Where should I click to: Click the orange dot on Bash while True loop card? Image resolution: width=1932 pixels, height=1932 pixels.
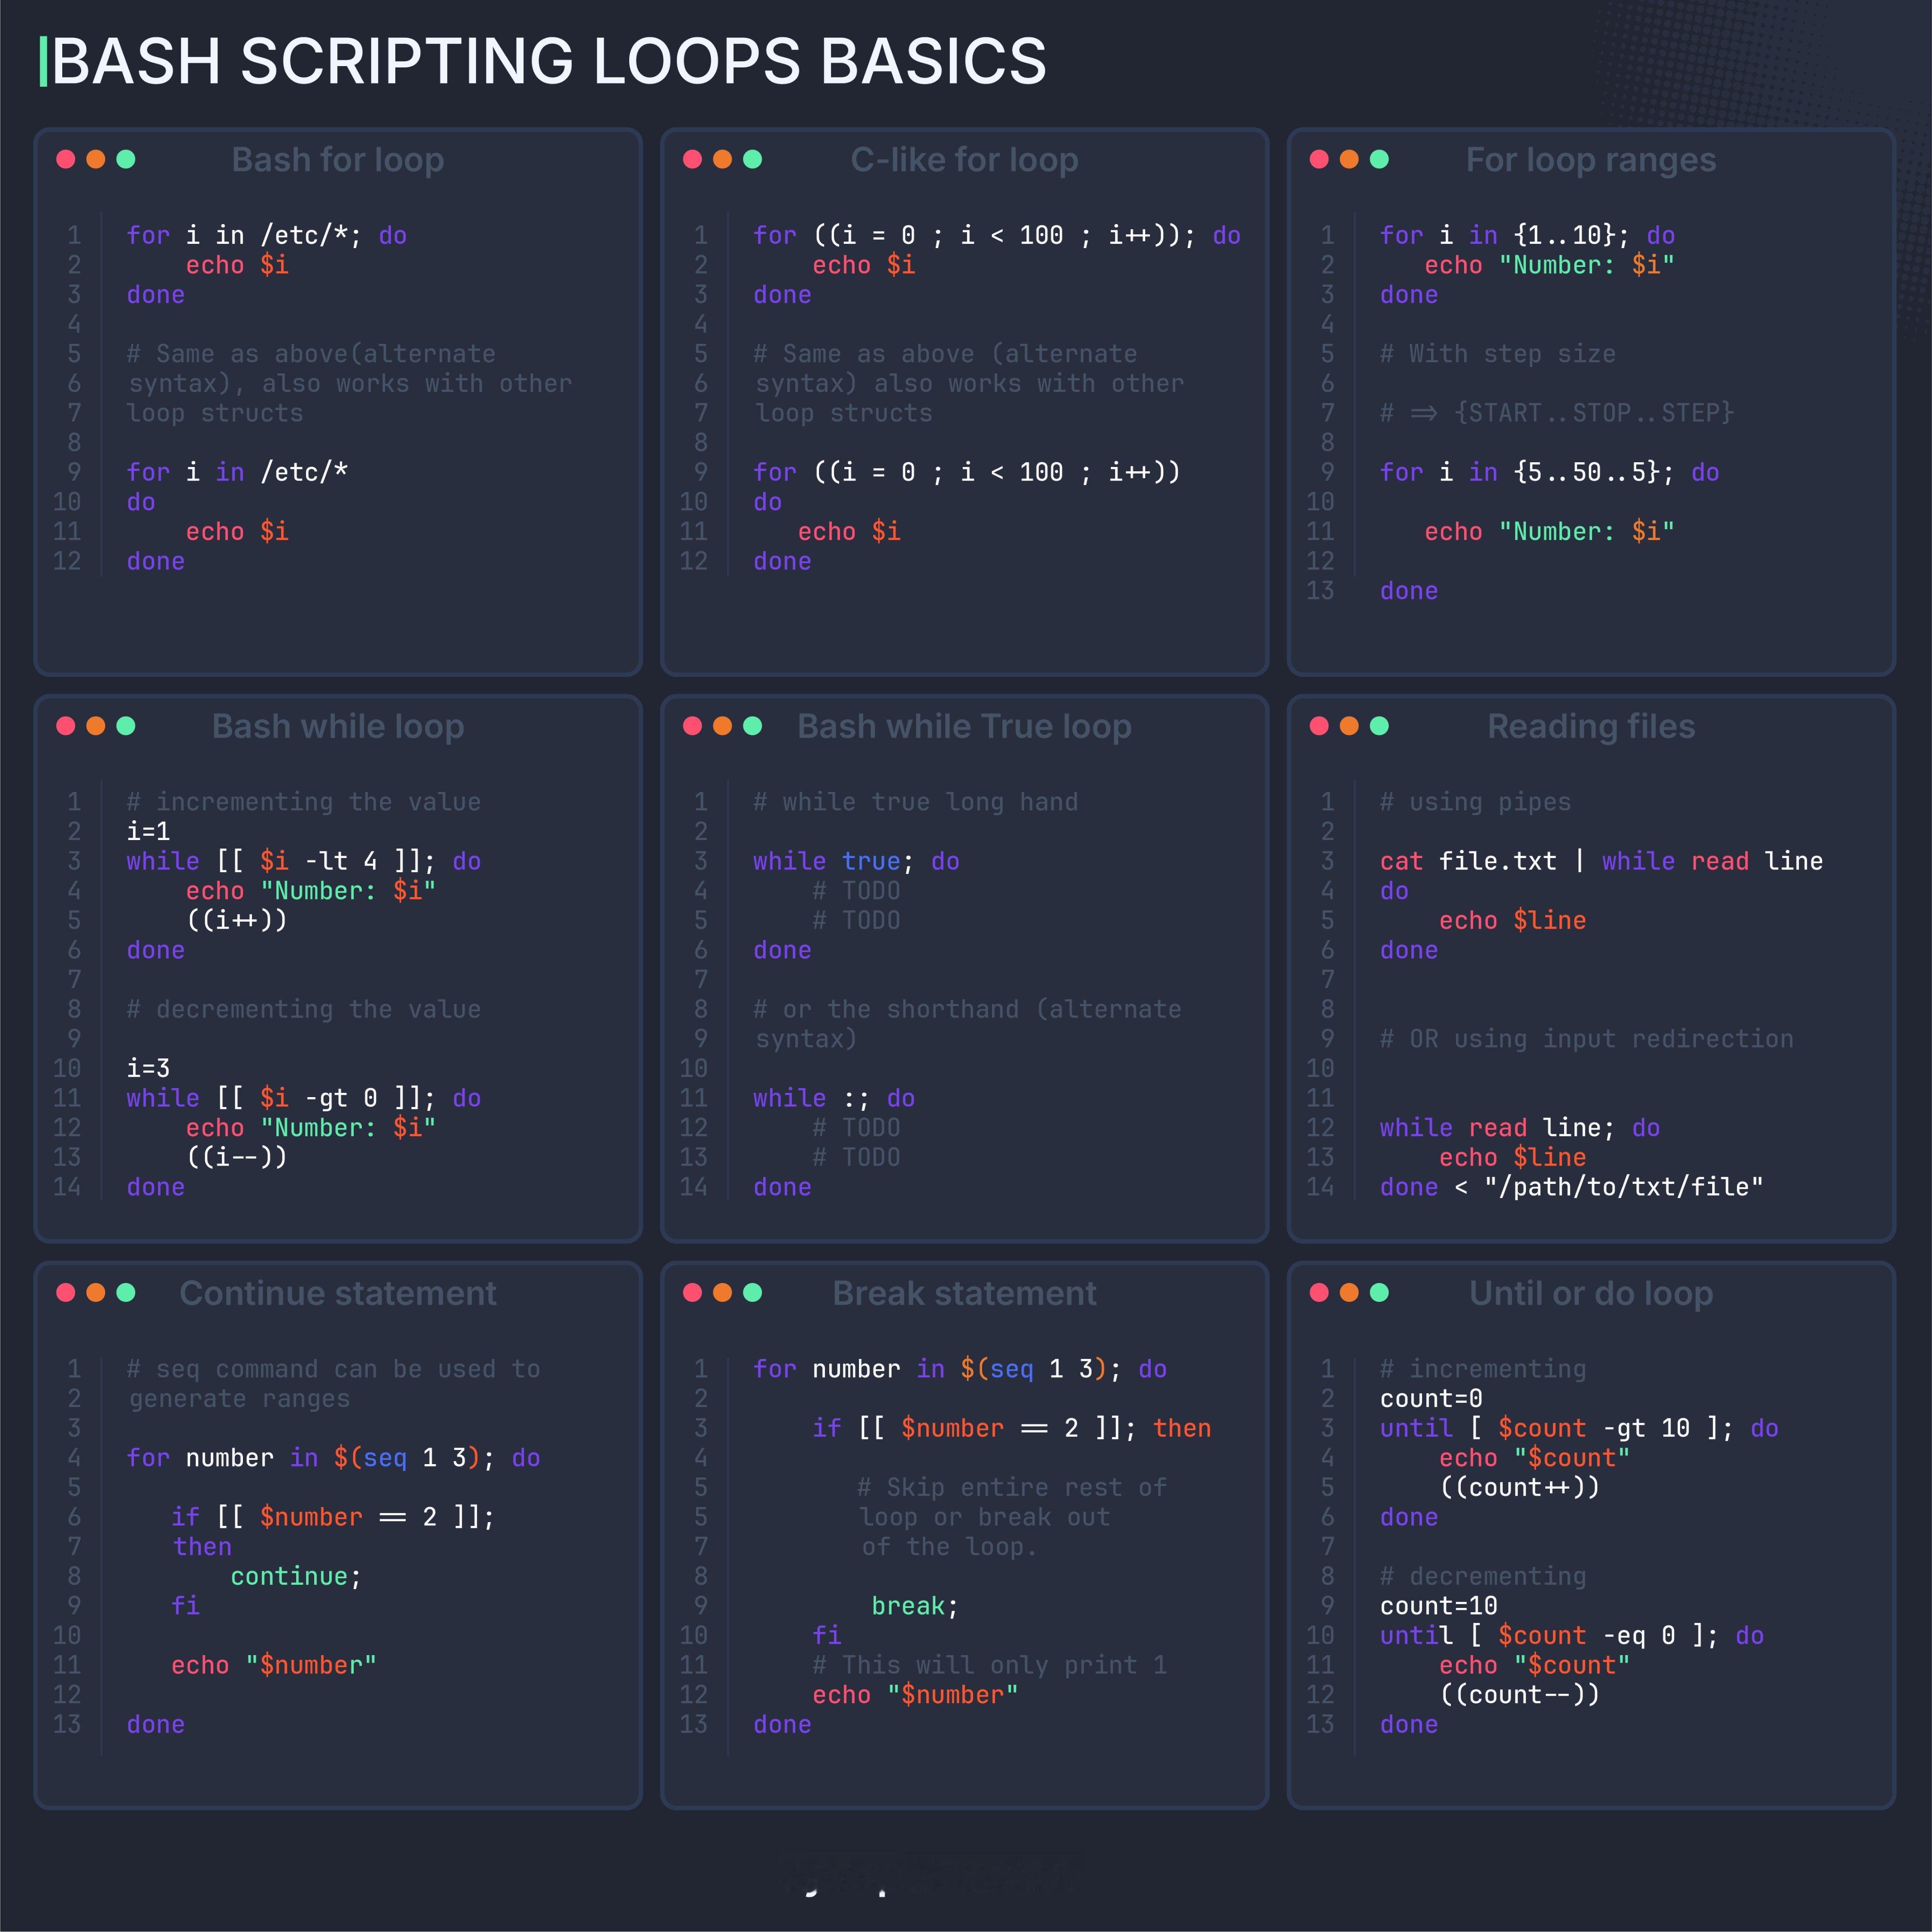(x=723, y=726)
